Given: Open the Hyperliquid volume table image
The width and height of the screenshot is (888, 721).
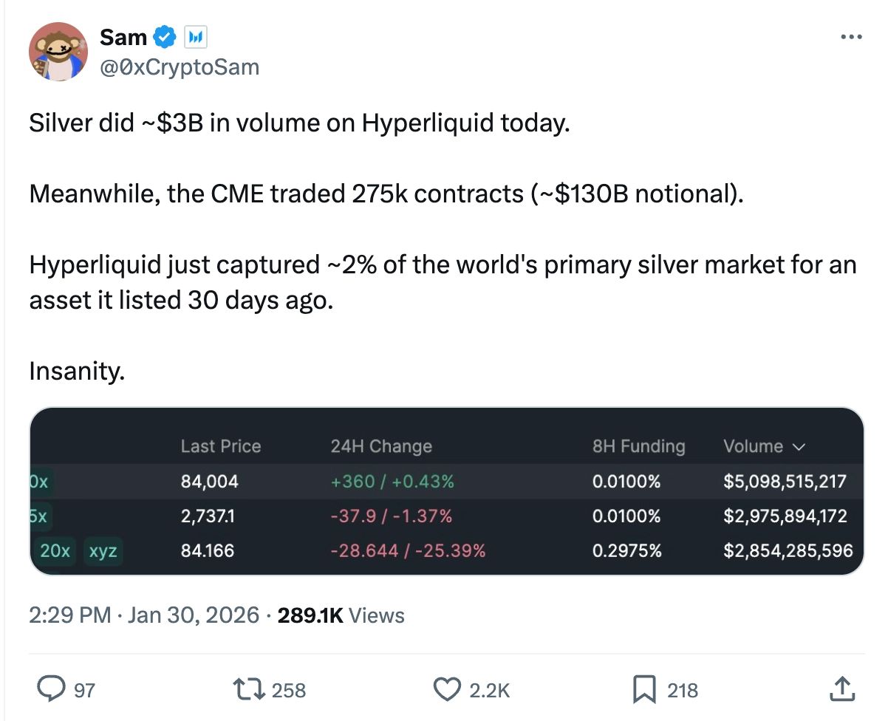Looking at the screenshot, I should click(446, 491).
